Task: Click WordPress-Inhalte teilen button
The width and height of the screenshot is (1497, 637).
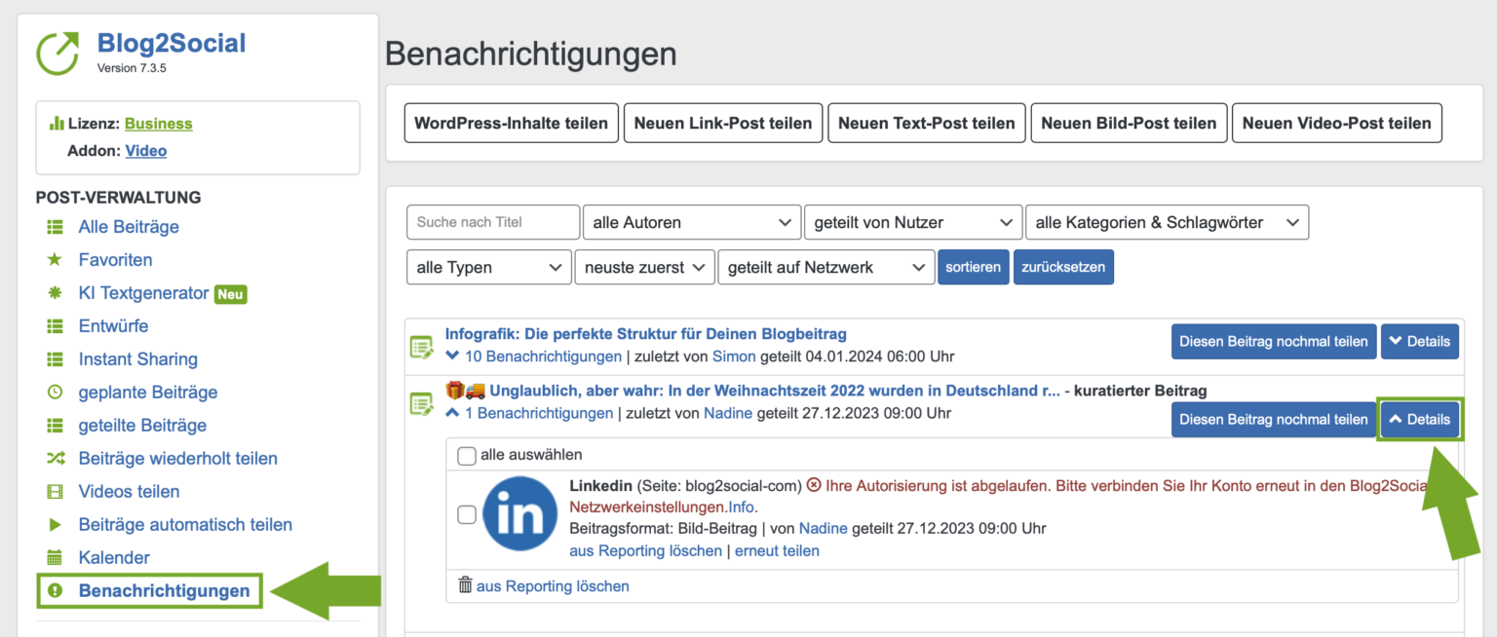Action: coord(511,123)
